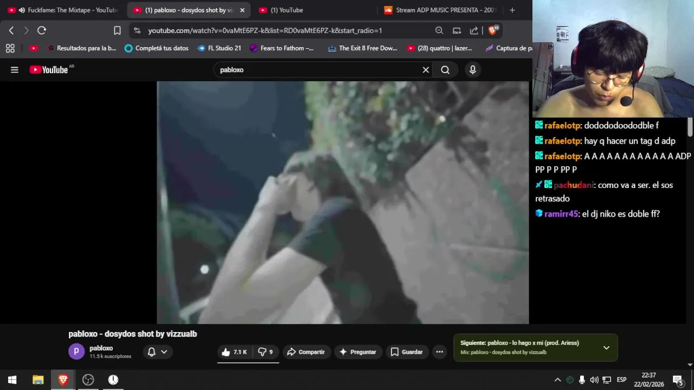Bookmark this page with the bookmark icon

coord(117,30)
